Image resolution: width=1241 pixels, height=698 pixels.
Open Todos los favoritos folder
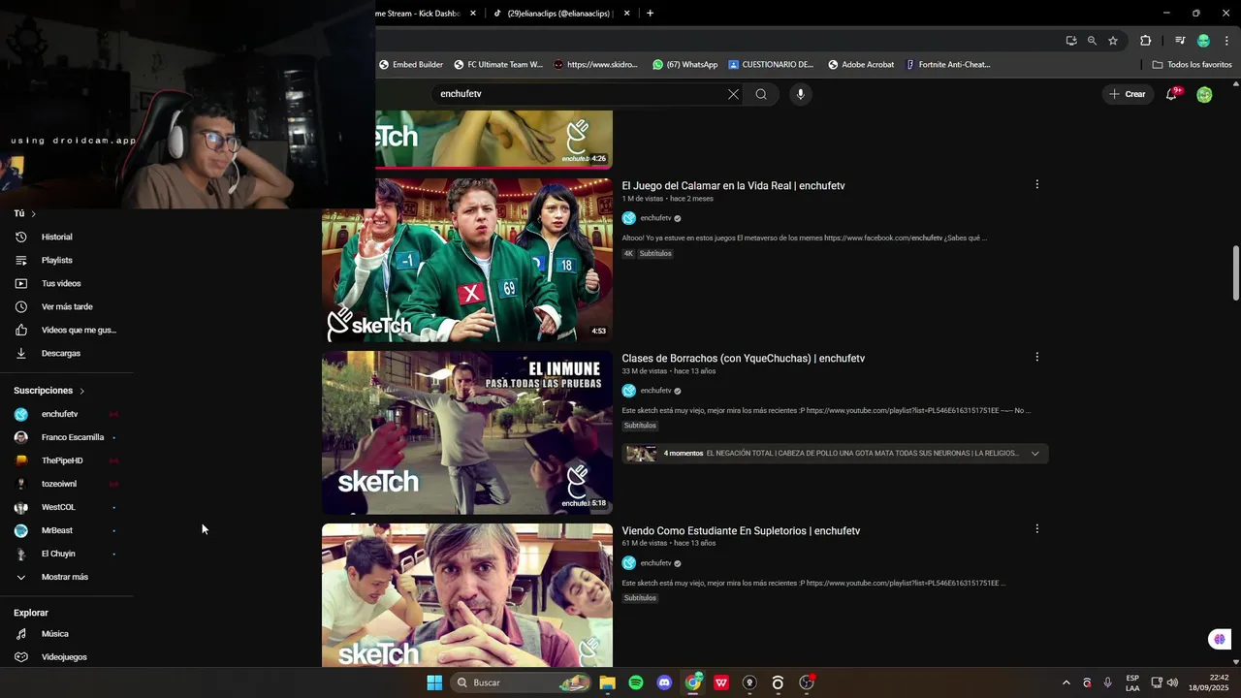coord(1192,65)
